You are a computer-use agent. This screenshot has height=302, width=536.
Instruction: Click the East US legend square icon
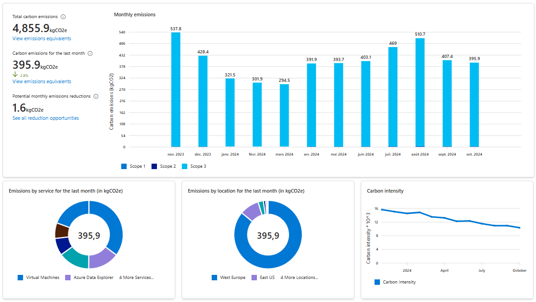(254, 278)
